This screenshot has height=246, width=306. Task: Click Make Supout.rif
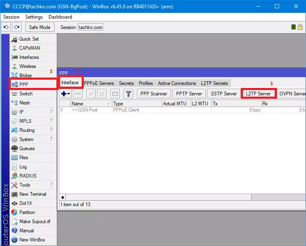tap(33, 222)
